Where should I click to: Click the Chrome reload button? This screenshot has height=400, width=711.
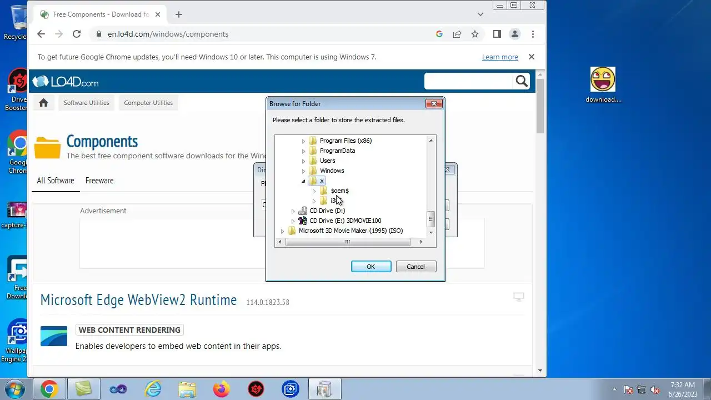point(77,34)
